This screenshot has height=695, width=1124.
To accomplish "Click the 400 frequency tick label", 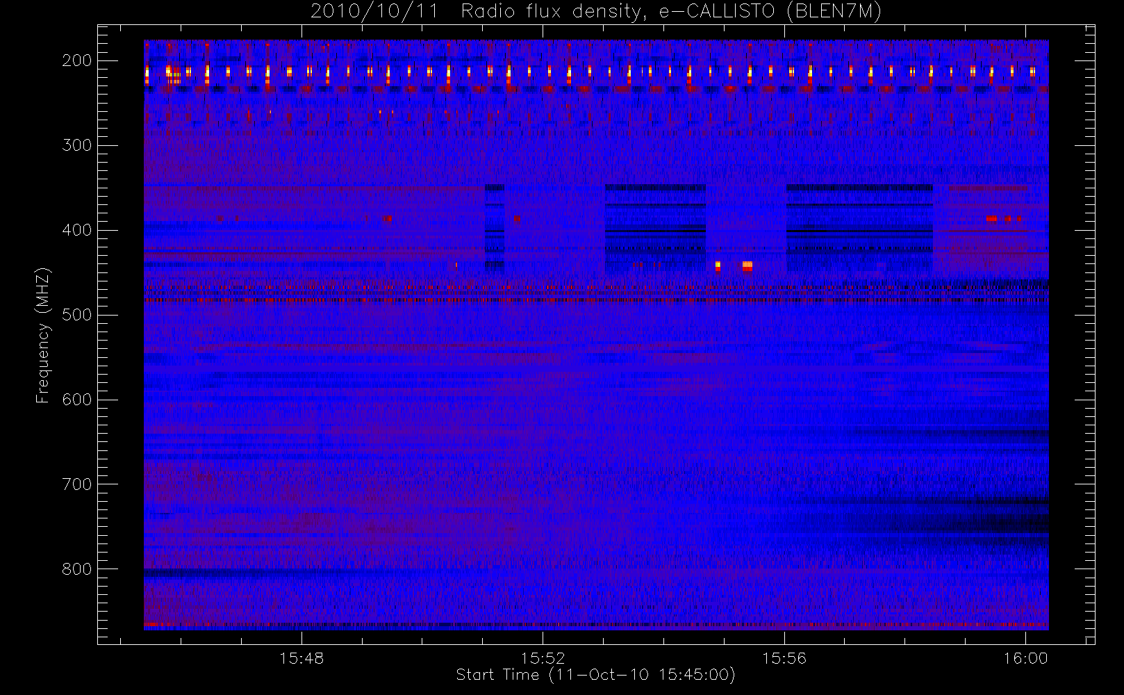I will pyautogui.click(x=77, y=230).
